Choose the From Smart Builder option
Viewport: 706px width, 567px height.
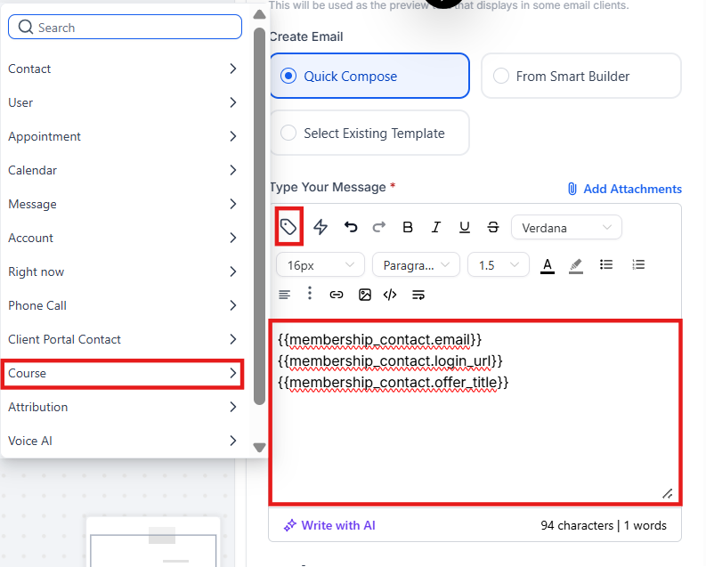[x=501, y=76]
